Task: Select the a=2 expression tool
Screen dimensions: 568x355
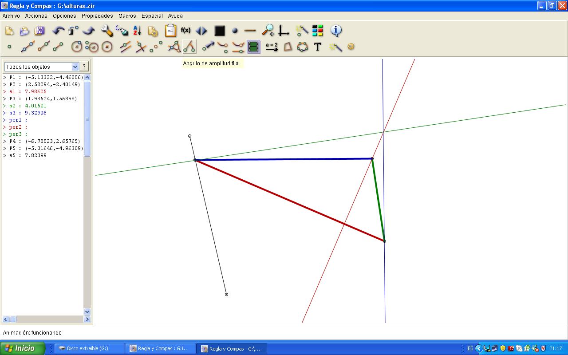Action: click(272, 47)
